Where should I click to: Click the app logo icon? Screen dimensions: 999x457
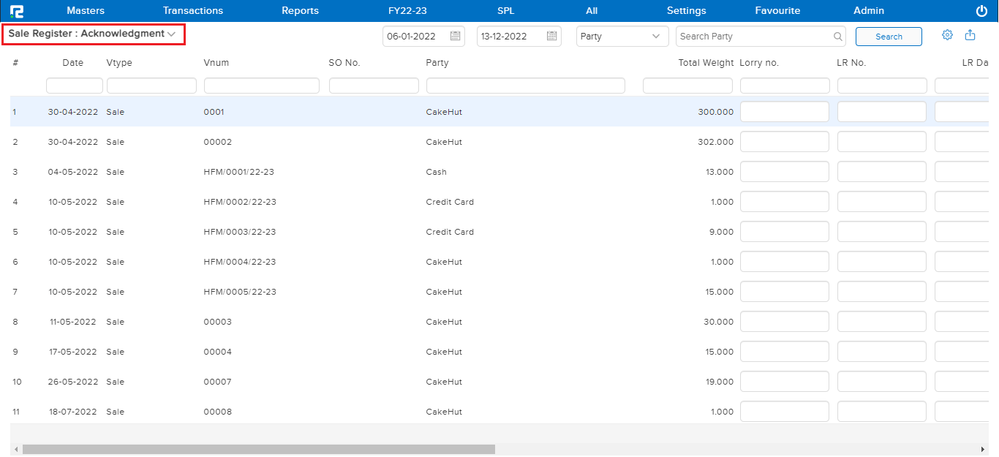click(x=16, y=11)
